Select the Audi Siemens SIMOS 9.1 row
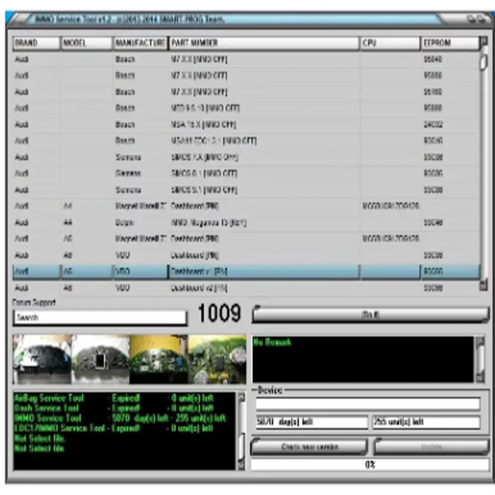This screenshot has height=495, width=495. pos(246,190)
